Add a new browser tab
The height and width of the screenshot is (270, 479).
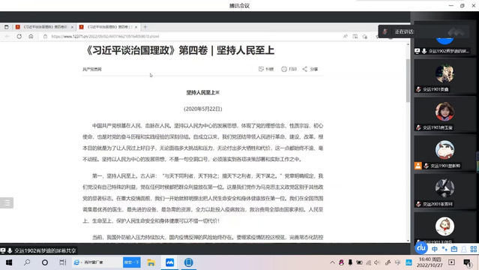tap(145, 27)
